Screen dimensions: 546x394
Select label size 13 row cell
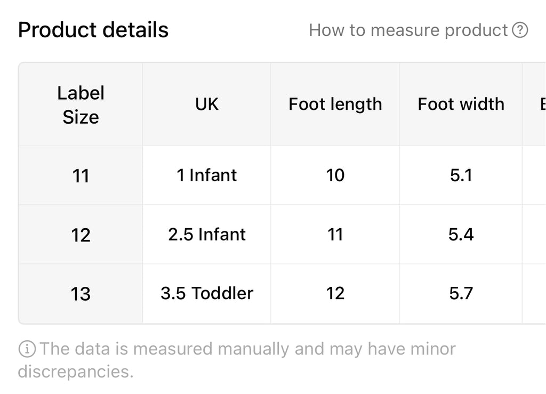(x=81, y=294)
